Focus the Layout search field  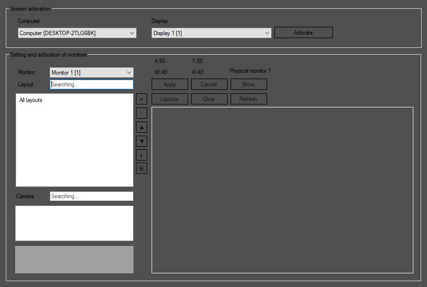(92, 84)
